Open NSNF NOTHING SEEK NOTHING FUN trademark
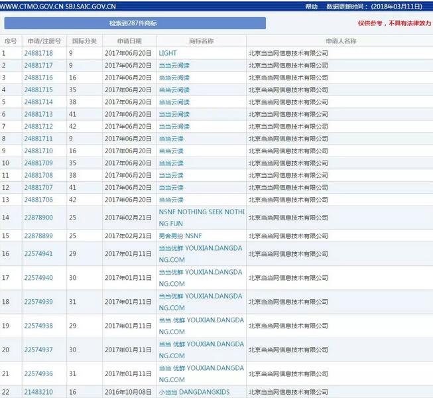This screenshot has height=398, width=433. (202, 218)
